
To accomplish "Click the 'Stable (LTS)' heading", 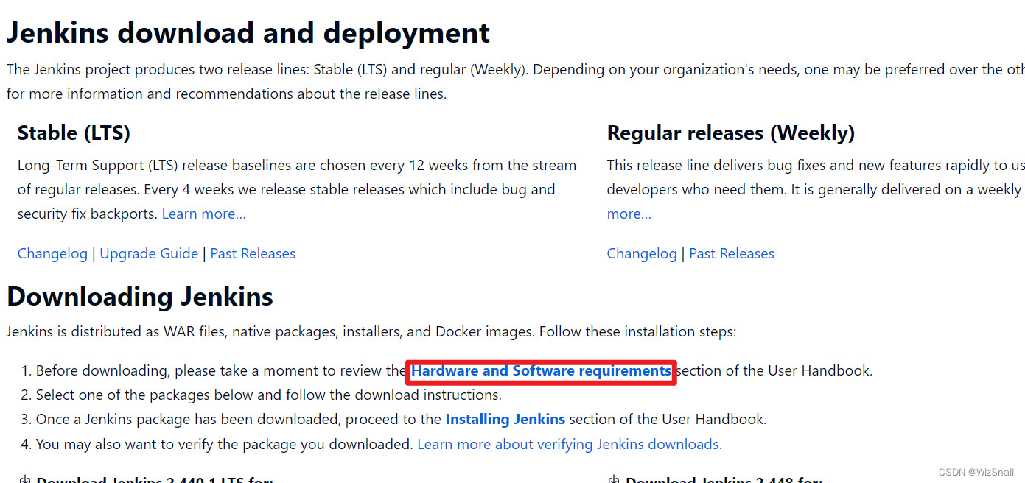I will [74, 133].
